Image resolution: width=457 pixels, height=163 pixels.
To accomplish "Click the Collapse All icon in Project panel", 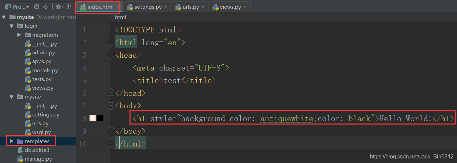I will click(45, 7).
